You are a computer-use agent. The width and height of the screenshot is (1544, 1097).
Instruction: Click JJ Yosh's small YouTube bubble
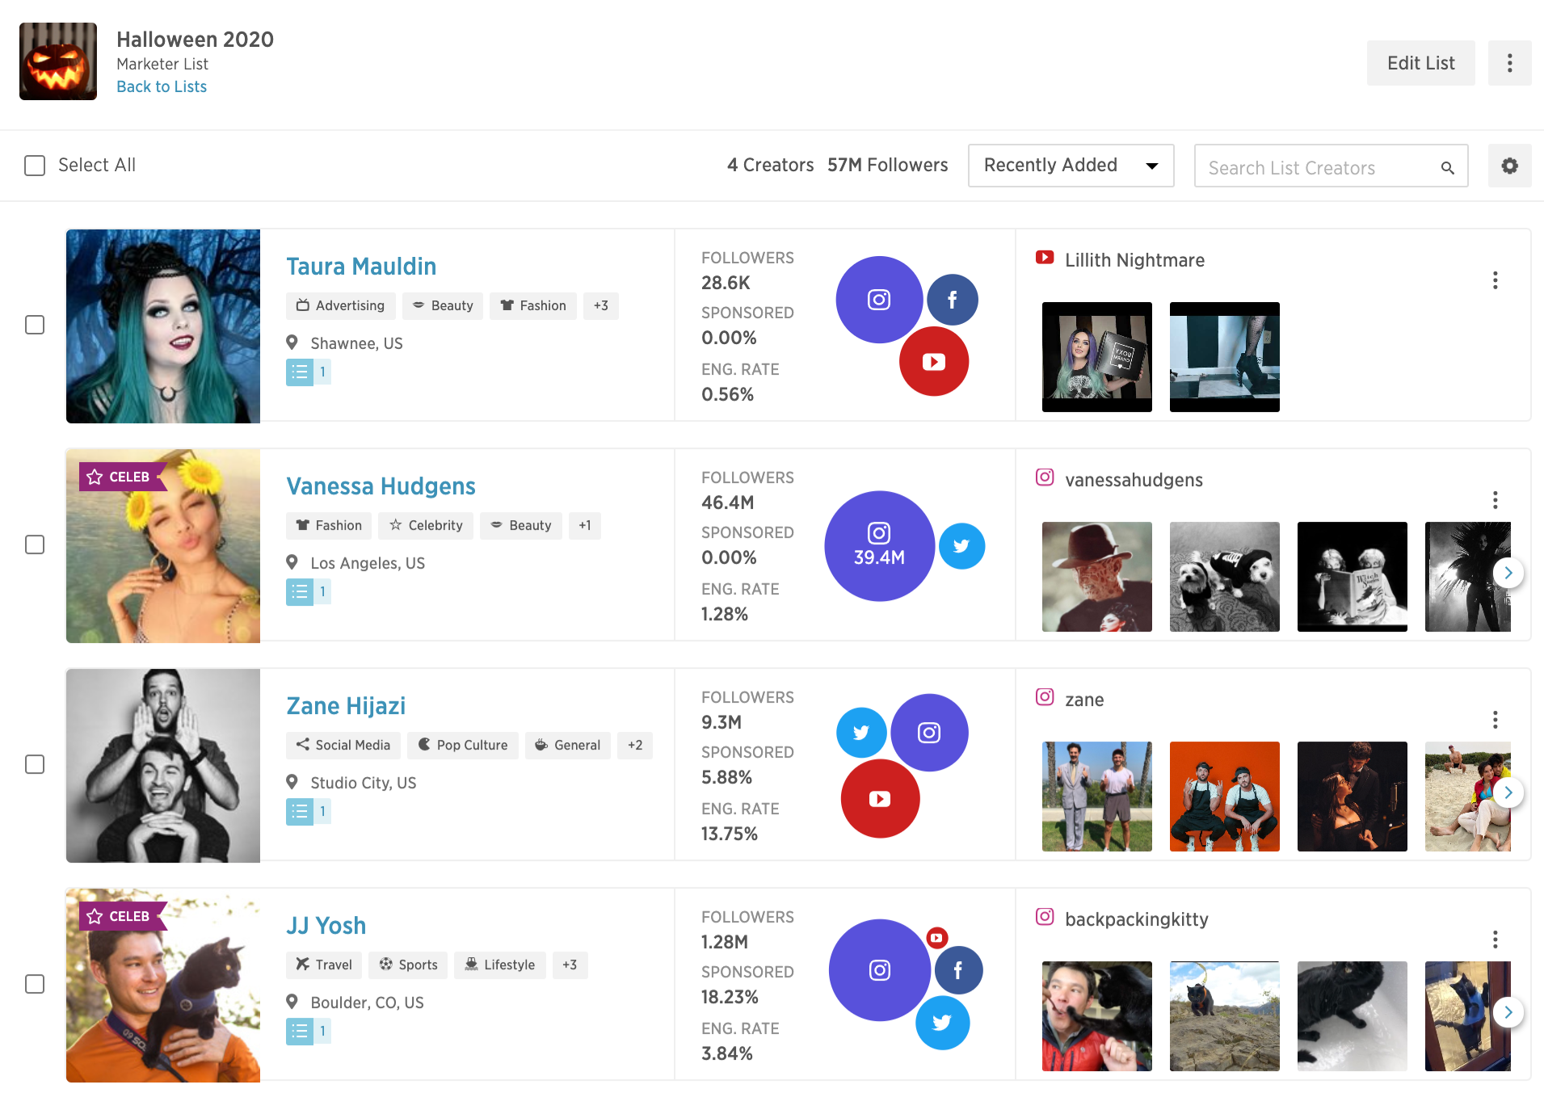937,938
